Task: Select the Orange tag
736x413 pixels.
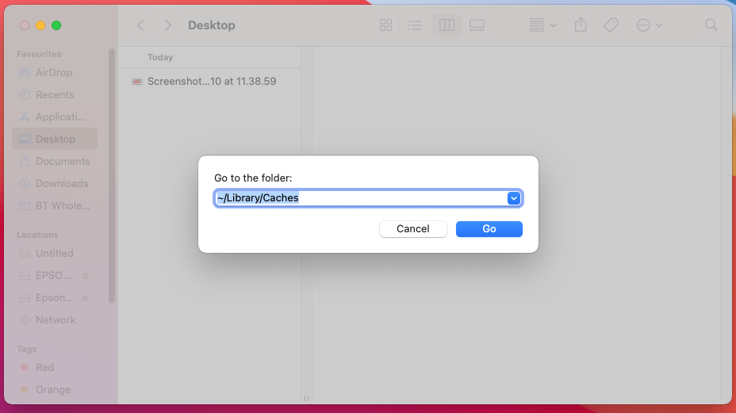Action: [x=53, y=389]
